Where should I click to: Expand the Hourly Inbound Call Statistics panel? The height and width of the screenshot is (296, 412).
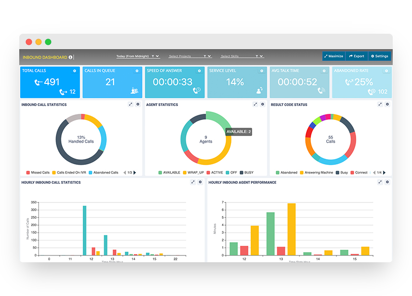tap(193, 182)
